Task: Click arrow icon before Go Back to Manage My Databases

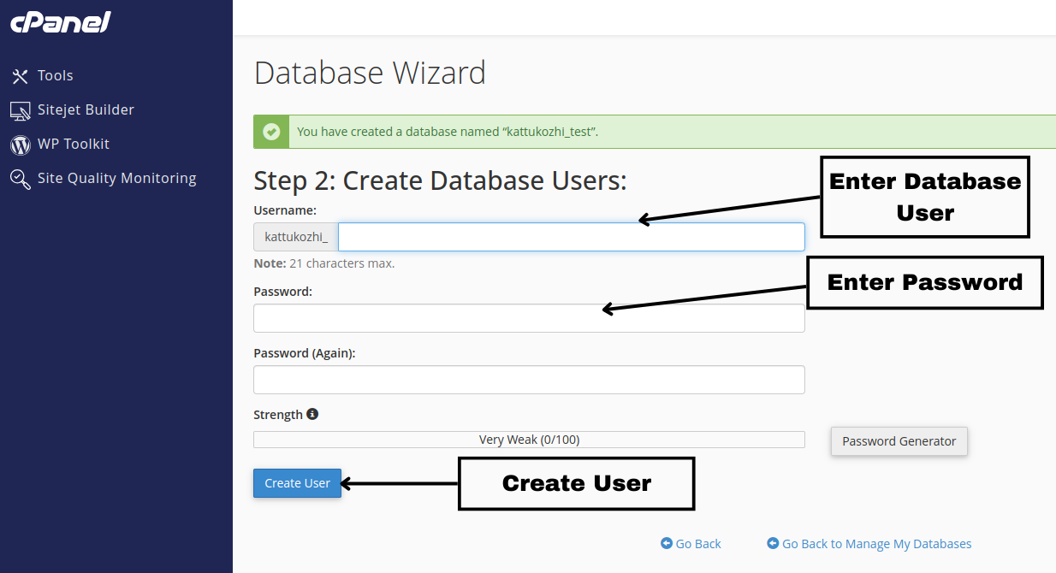Action: click(773, 544)
